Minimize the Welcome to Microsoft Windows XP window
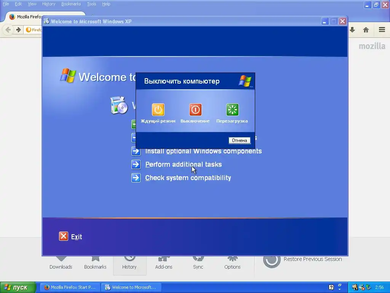This screenshot has width=390, height=293. (x=324, y=21)
